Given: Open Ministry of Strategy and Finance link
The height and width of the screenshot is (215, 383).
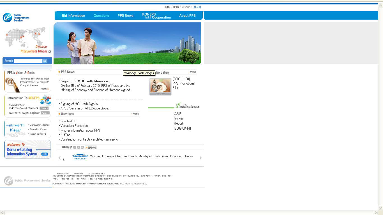Looking at the screenshot, I should coord(166,156).
